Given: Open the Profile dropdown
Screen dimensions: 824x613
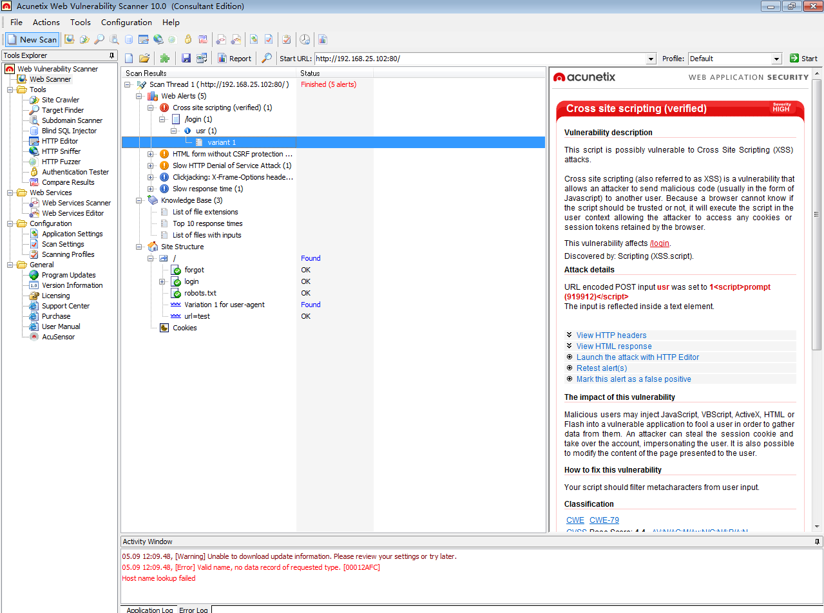Looking at the screenshot, I should 777,59.
